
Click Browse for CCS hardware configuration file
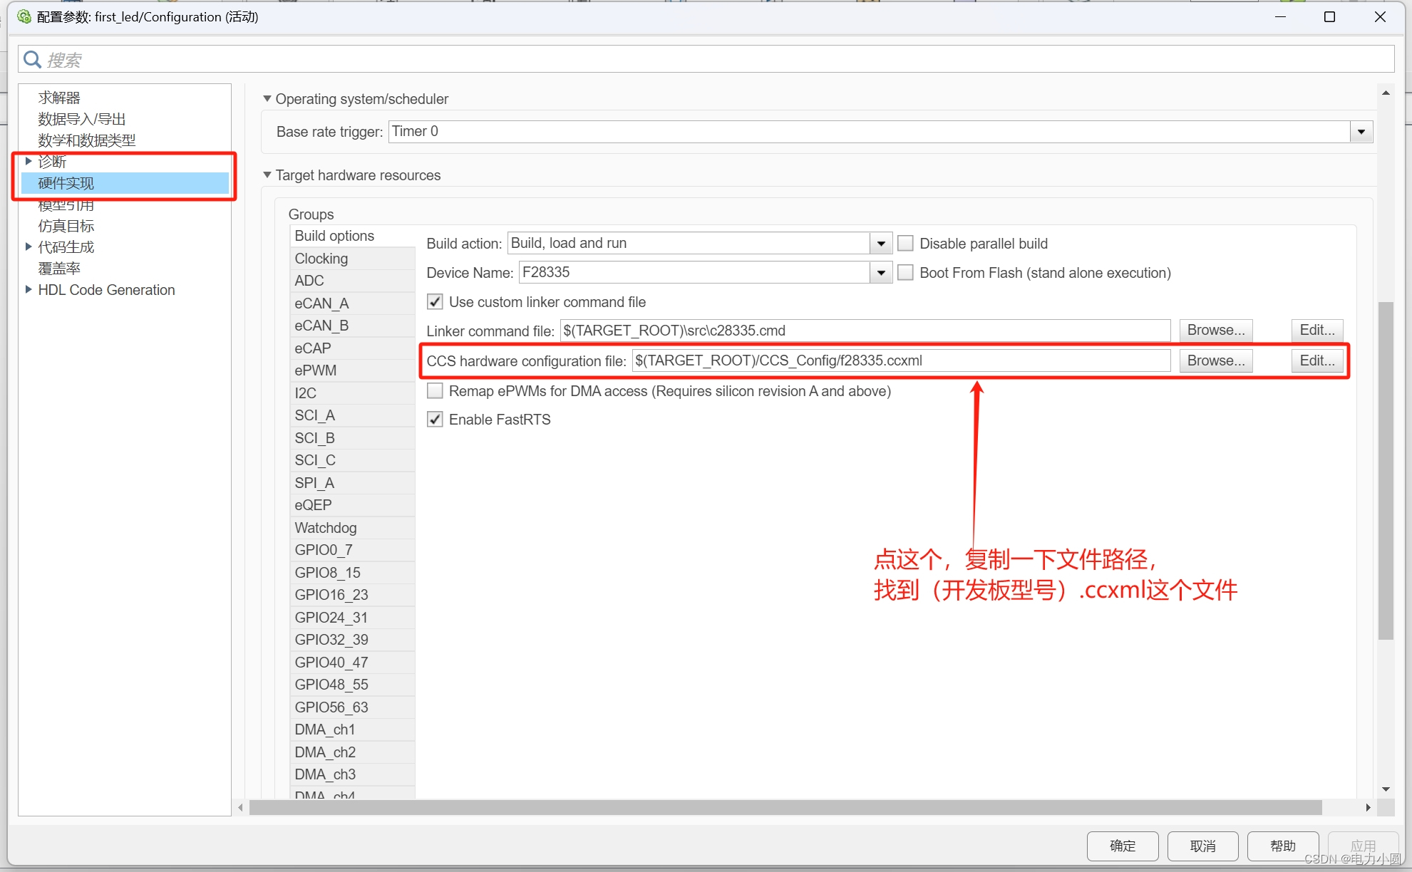[x=1215, y=360]
